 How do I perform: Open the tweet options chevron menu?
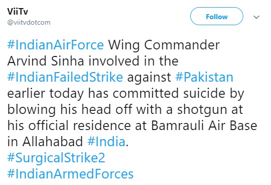coord(256,17)
